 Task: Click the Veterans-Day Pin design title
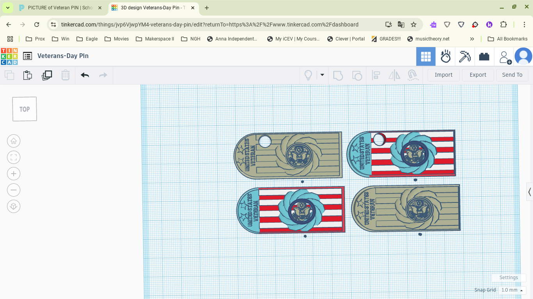[x=63, y=56]
